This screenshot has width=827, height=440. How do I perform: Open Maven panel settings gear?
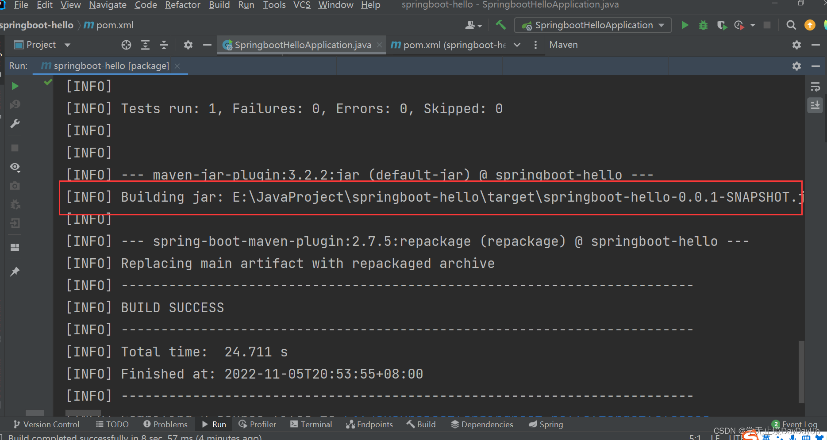(x=796, y=45)
